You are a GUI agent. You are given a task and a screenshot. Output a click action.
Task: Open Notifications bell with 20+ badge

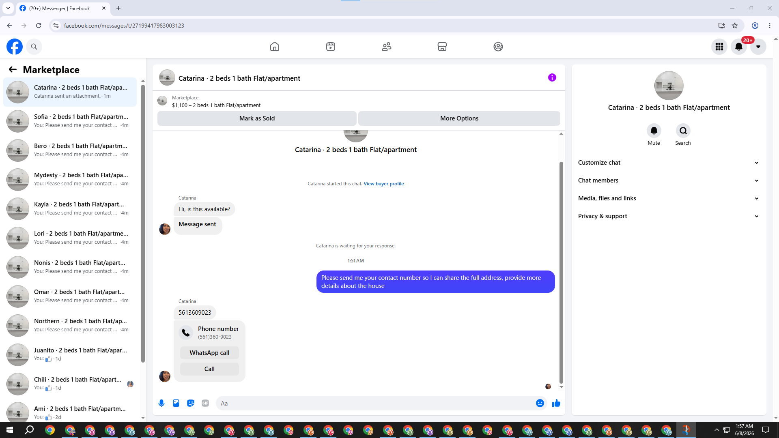point(739,47)
